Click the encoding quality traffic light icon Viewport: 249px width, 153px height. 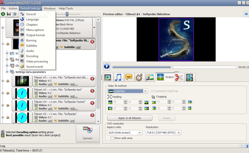[3, 134]
